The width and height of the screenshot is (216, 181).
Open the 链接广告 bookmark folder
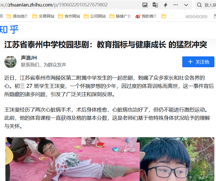click(120, 16)
